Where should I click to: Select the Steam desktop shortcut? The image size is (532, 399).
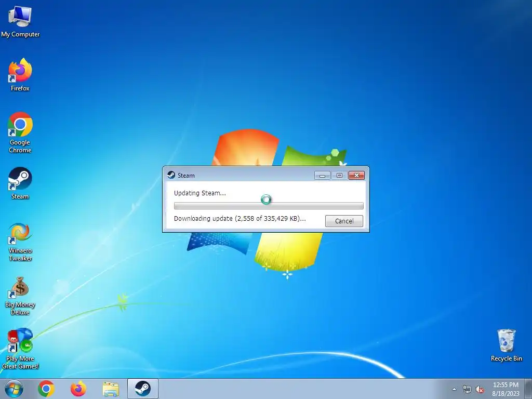[x=20, y=183]
